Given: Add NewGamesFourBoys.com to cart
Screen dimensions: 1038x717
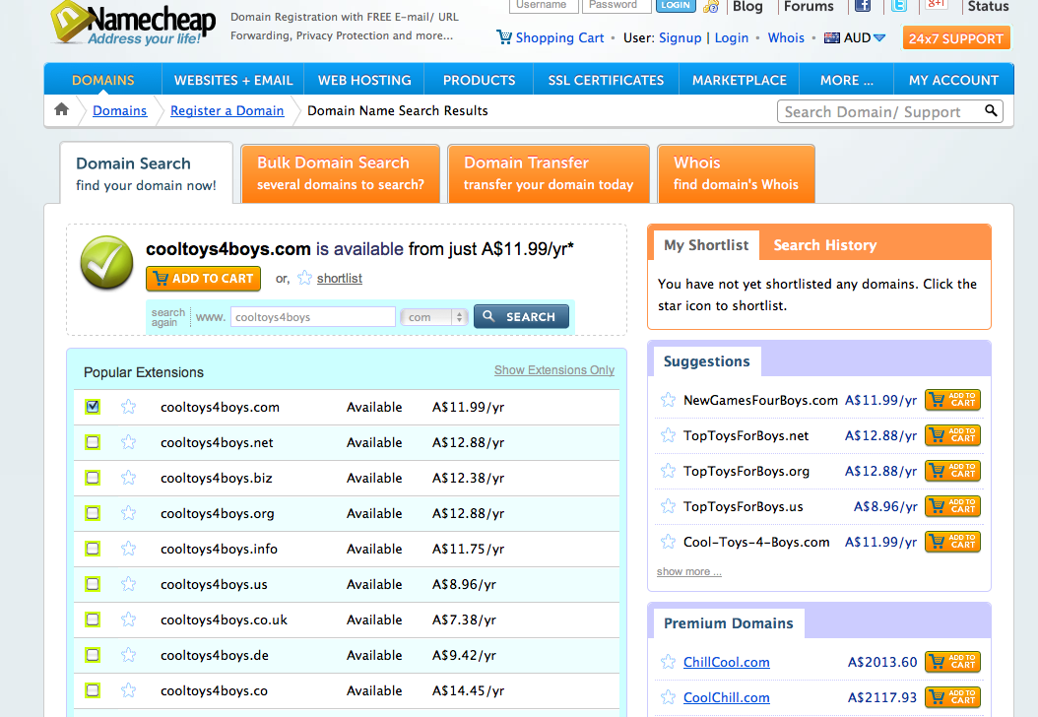Looking at the screenshot, I should pos(952,400).
